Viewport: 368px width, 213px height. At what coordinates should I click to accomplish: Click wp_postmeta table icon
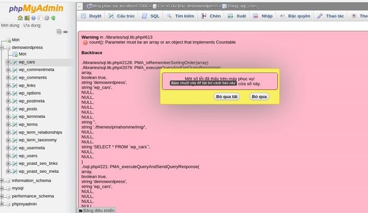point(15,101)
